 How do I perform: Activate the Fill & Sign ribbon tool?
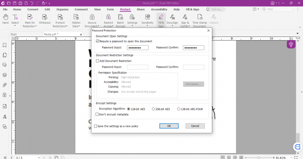coord(161,21)
